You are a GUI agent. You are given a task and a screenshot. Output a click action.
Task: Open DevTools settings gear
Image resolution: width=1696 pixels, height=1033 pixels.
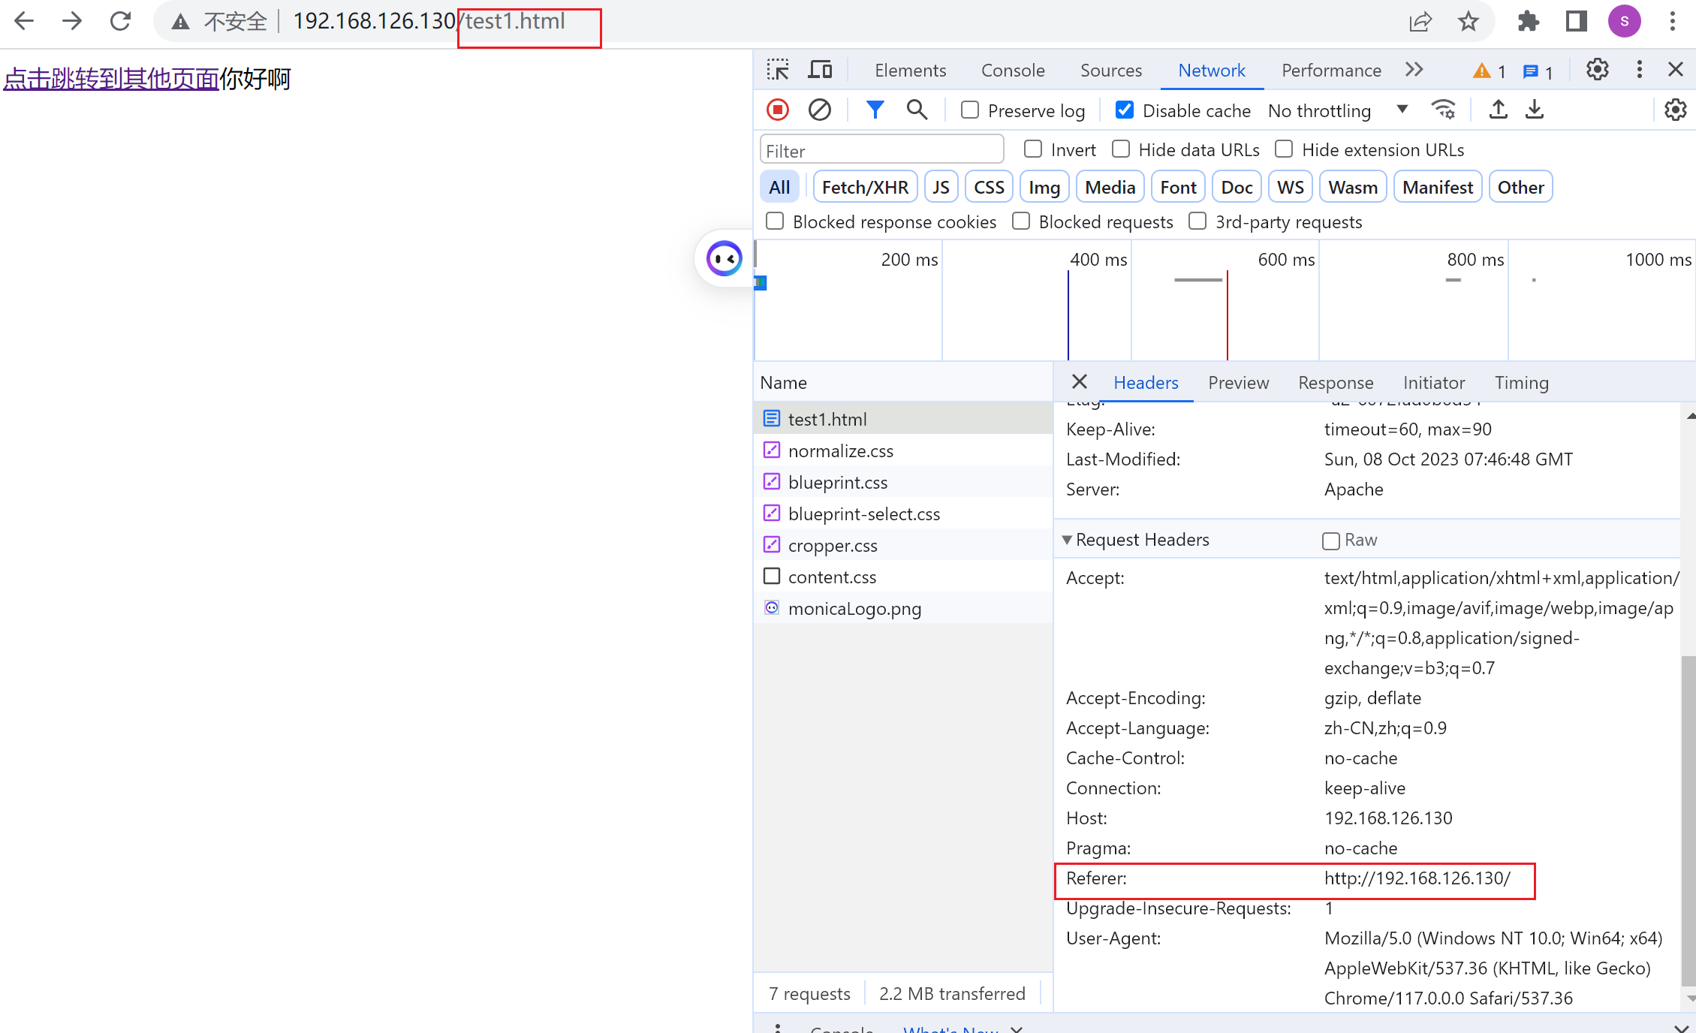coord(1597,70)
